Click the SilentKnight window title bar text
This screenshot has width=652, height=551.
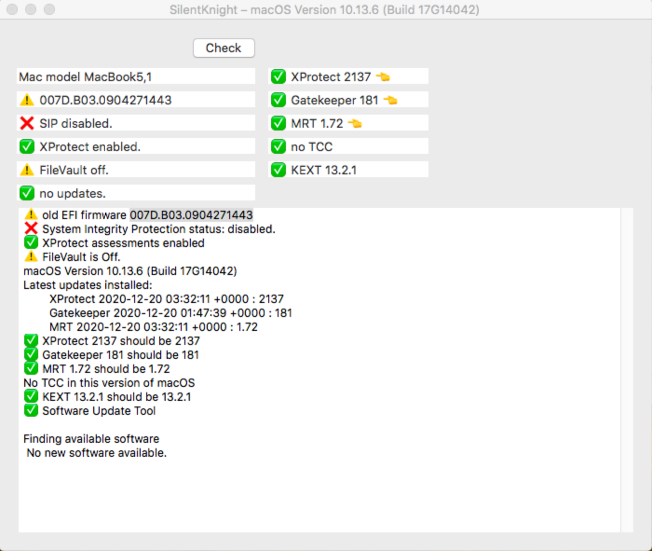pyautogui.click(x=324, y=9)
